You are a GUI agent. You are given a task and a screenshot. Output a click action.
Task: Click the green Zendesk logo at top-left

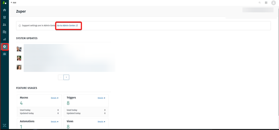(x=5, y=3)
